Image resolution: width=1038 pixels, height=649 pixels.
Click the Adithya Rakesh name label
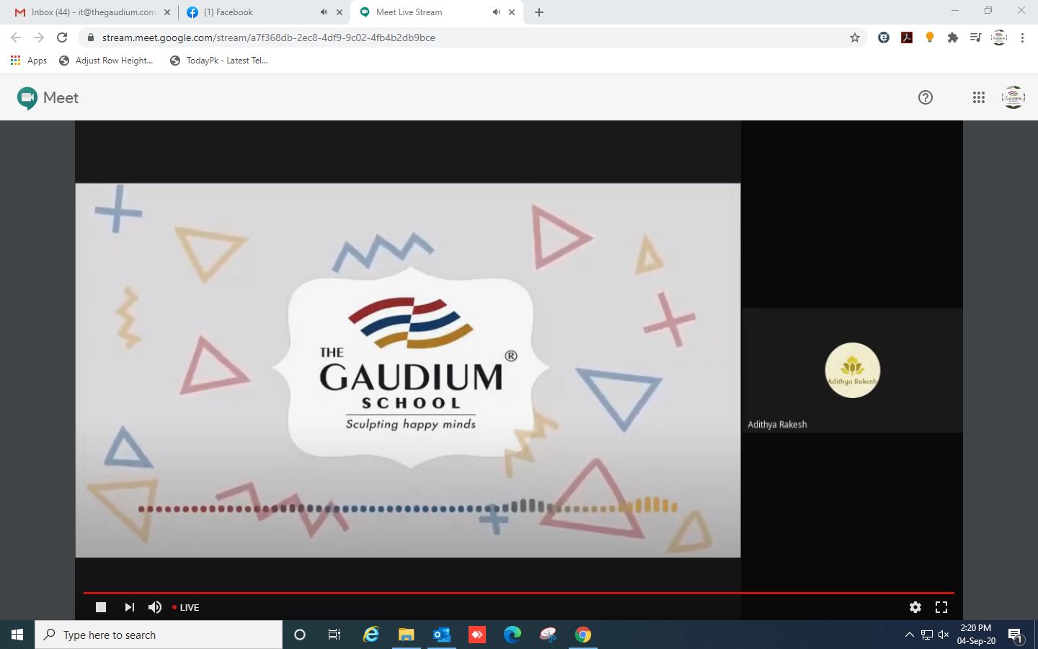[x=777, y=424]
